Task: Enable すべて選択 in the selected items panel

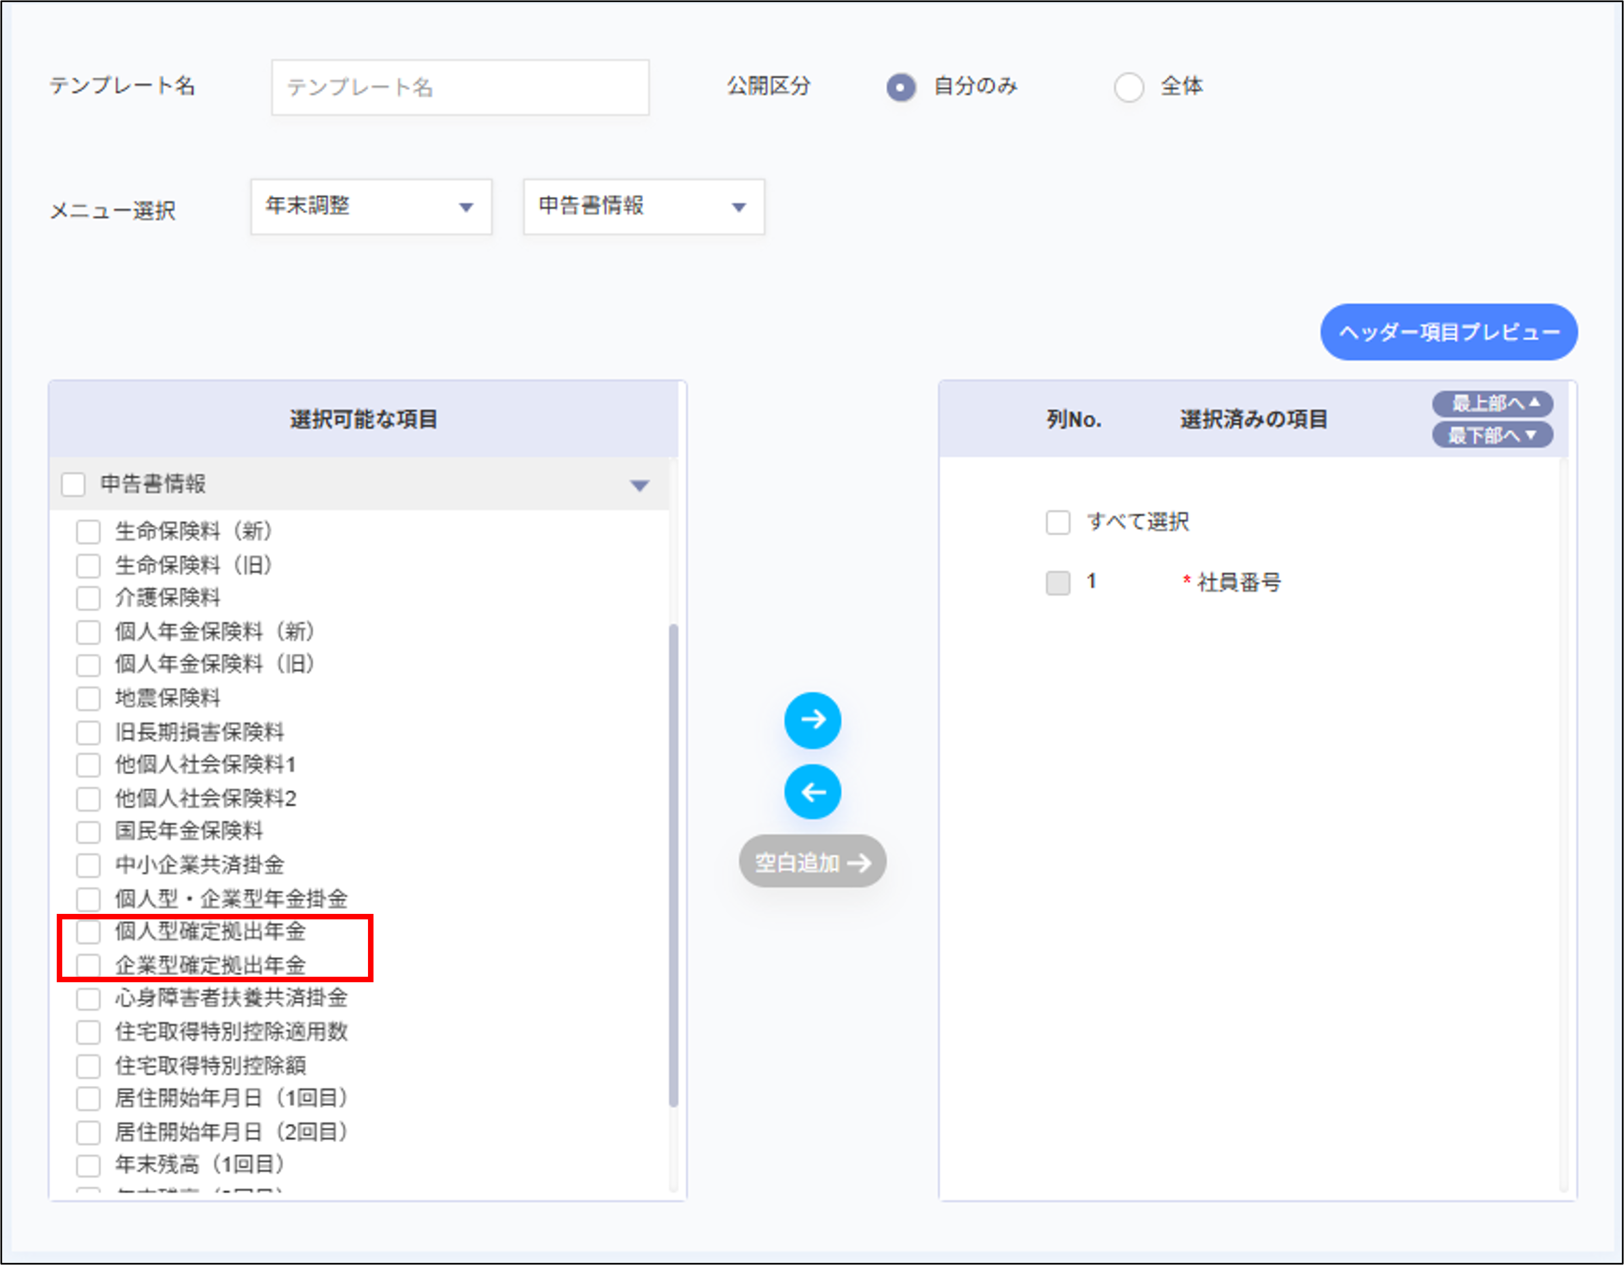Action: point(1057,521)
